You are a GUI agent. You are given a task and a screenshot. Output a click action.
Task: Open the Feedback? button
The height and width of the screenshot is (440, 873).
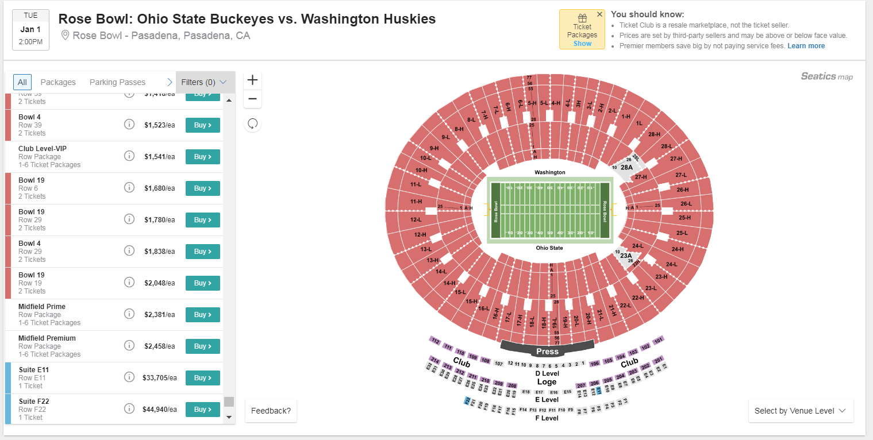(271, 411)
